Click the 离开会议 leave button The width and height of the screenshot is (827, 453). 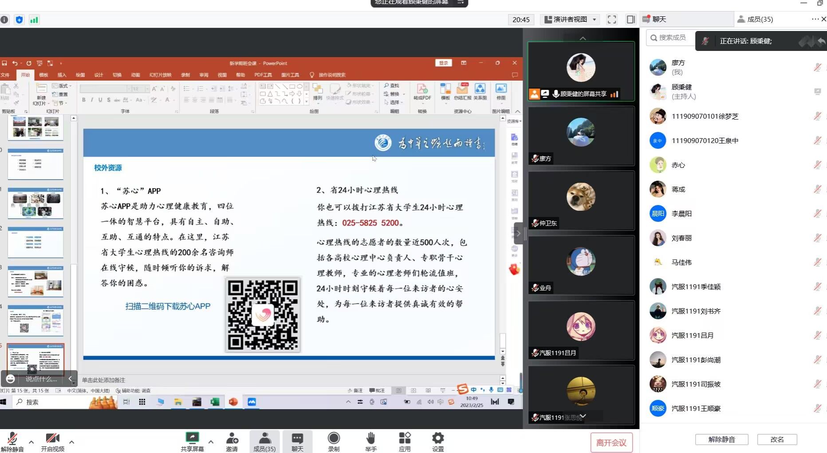coord(611,442)
